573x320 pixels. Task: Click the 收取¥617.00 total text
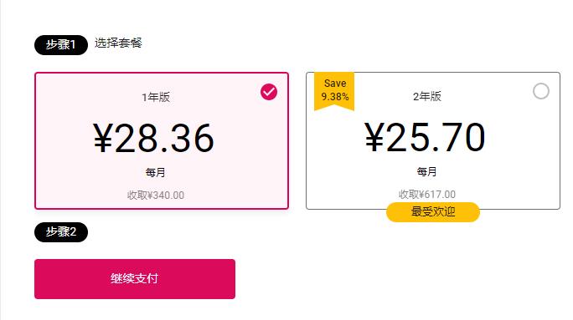tap(427, 195)
